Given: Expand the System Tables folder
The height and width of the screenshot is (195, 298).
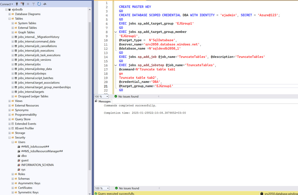Looking at the screenshot, I should pyautogui.click(x=13, y=23).
